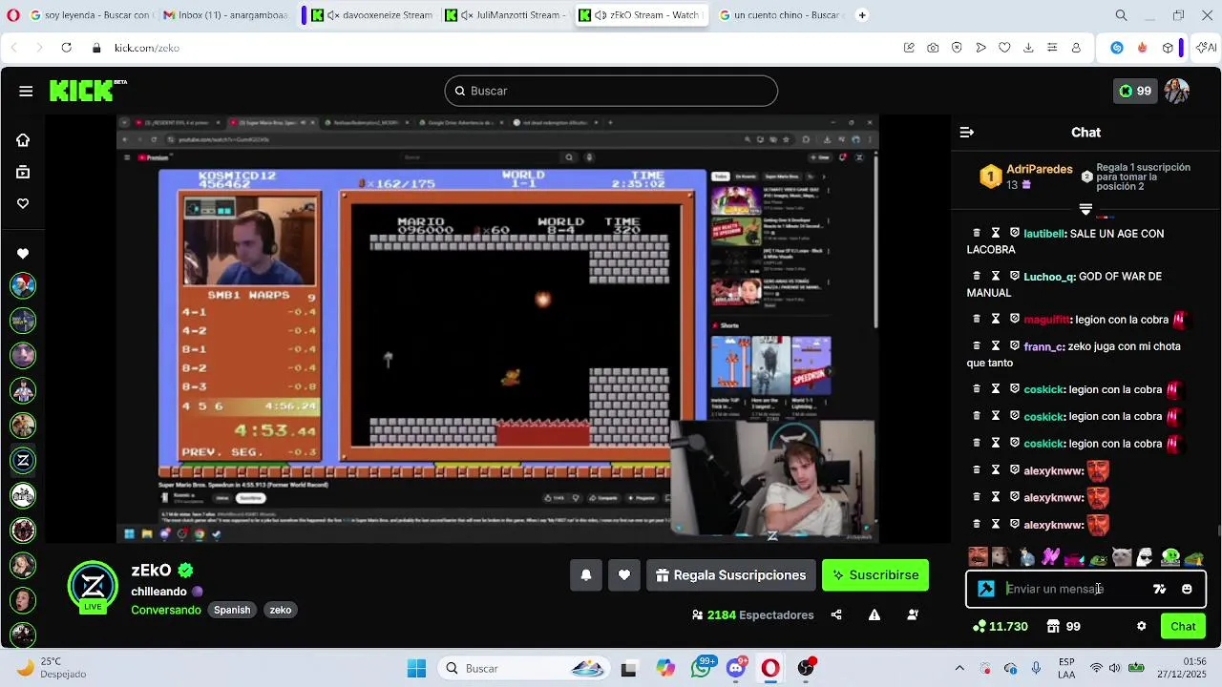Go to Home in the sidebar

coord(23,140)
